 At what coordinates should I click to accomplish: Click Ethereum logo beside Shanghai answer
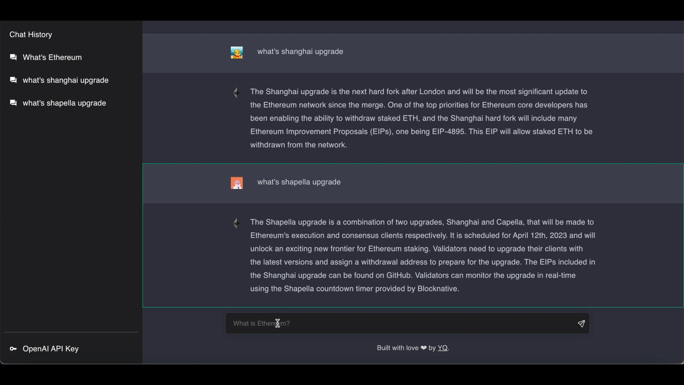[236, 93]
